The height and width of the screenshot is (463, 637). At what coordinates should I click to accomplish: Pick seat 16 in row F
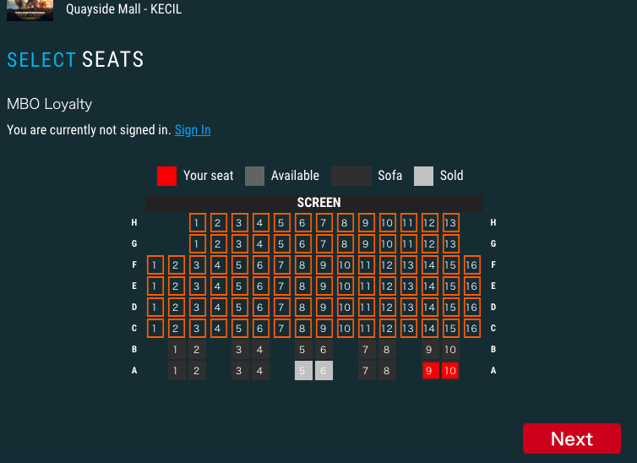[471, 265]
